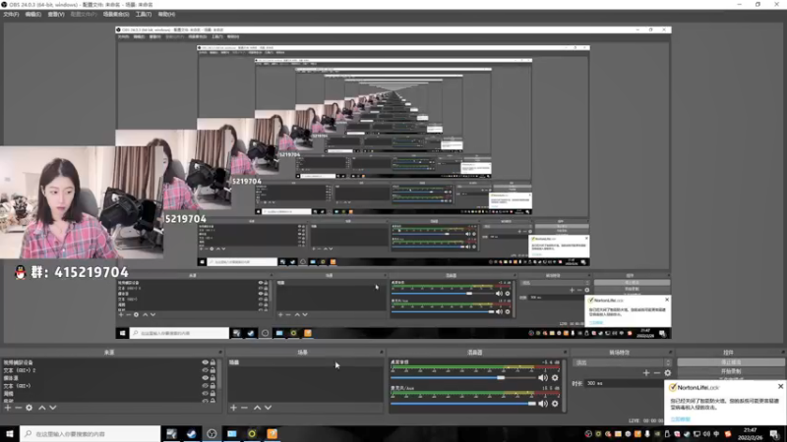
Task: Toggle lock on 媒体源 source
Action: tap(212, 378)
